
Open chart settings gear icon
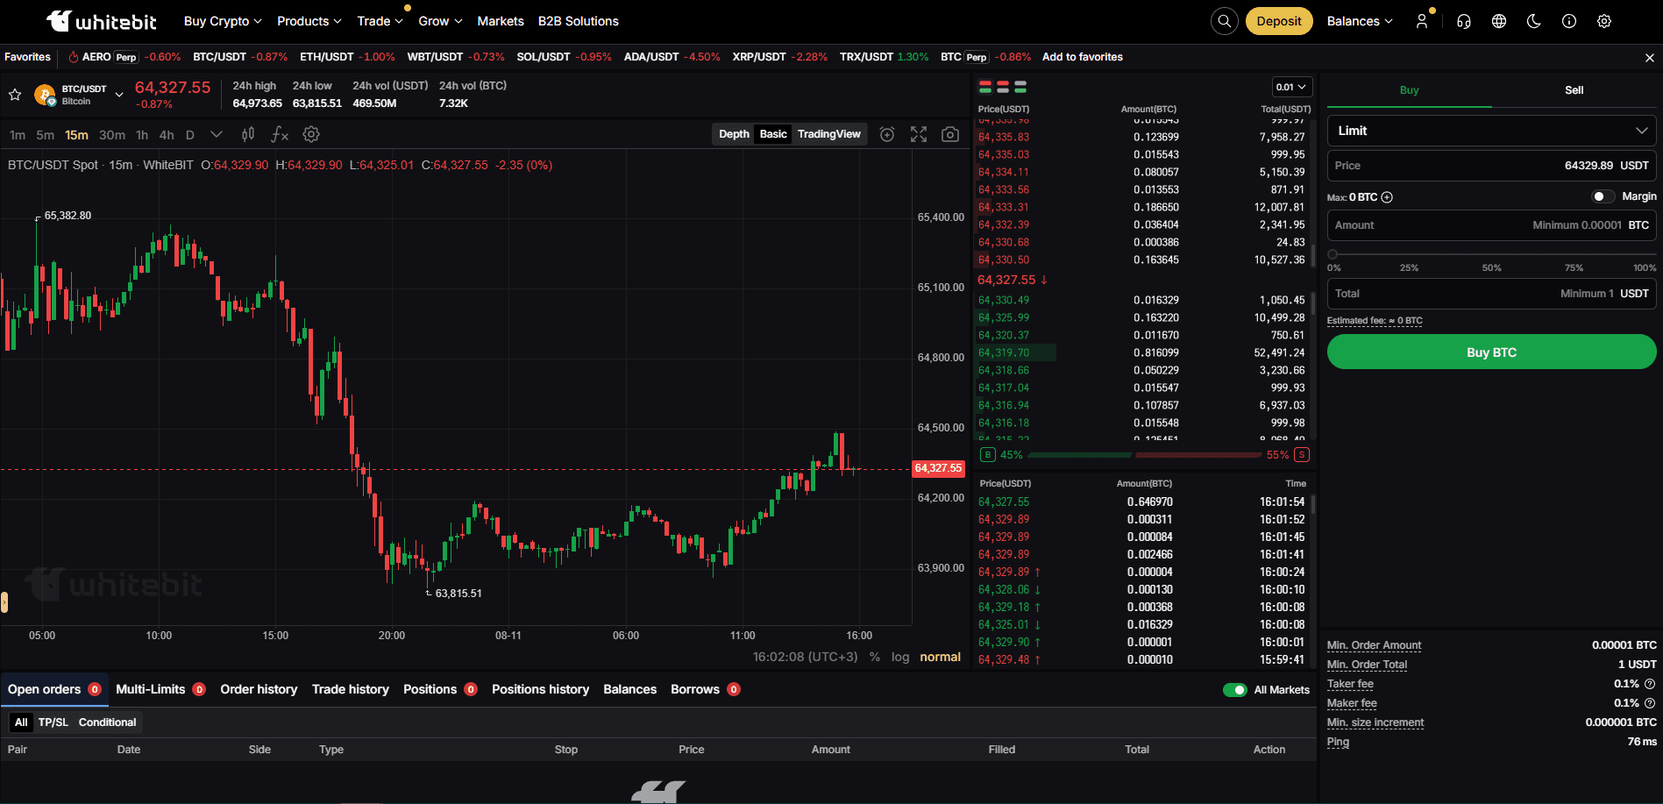tap(311, 134)
